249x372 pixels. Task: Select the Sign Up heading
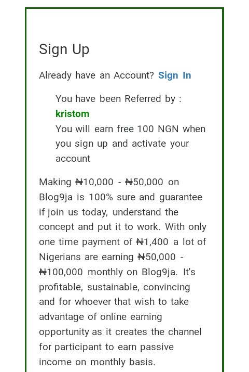[x=64, y=49]
